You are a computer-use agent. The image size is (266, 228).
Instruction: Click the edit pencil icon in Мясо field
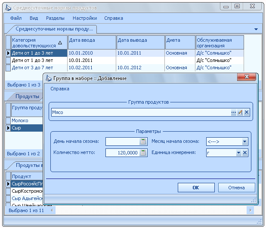[240, 112]
